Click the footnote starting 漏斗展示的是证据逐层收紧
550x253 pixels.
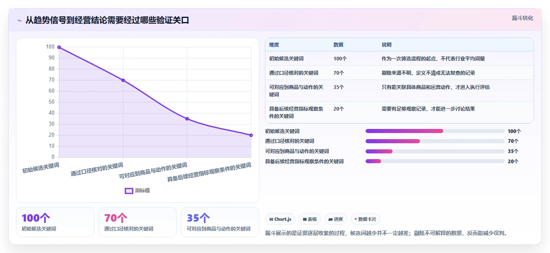(x=386, y=233)
